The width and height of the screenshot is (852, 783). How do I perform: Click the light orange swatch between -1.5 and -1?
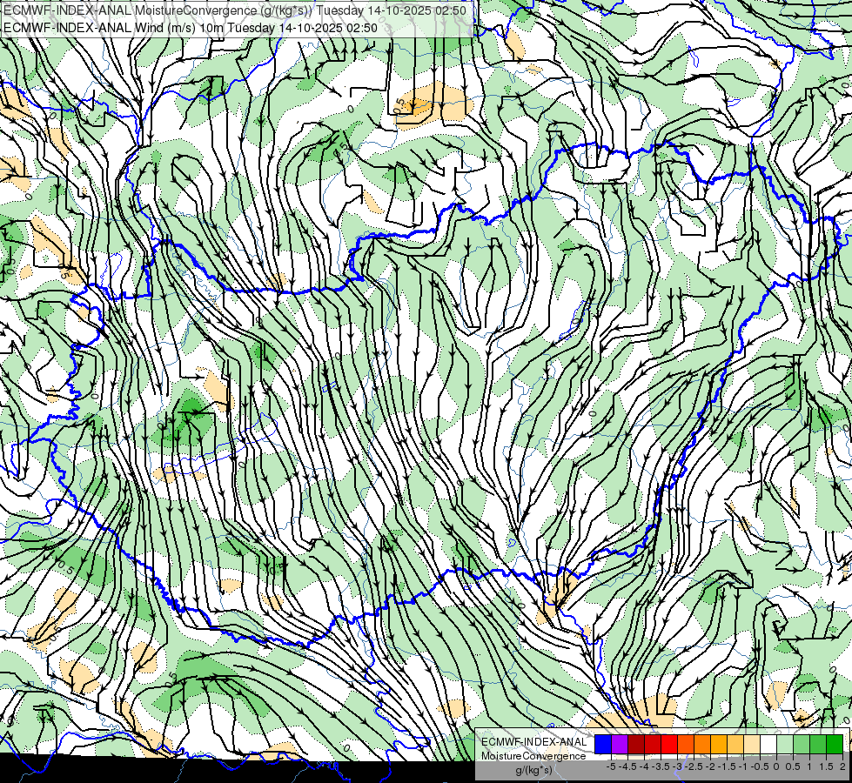pos(735,744)
